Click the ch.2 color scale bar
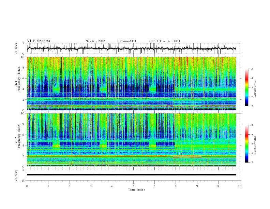The height and width of the screenshot is (209, 270). coord(246,144)
